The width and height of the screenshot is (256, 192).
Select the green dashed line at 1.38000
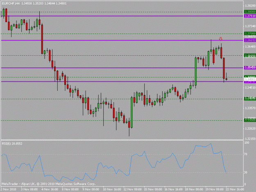pyautogui.click(x=122, y=12)
